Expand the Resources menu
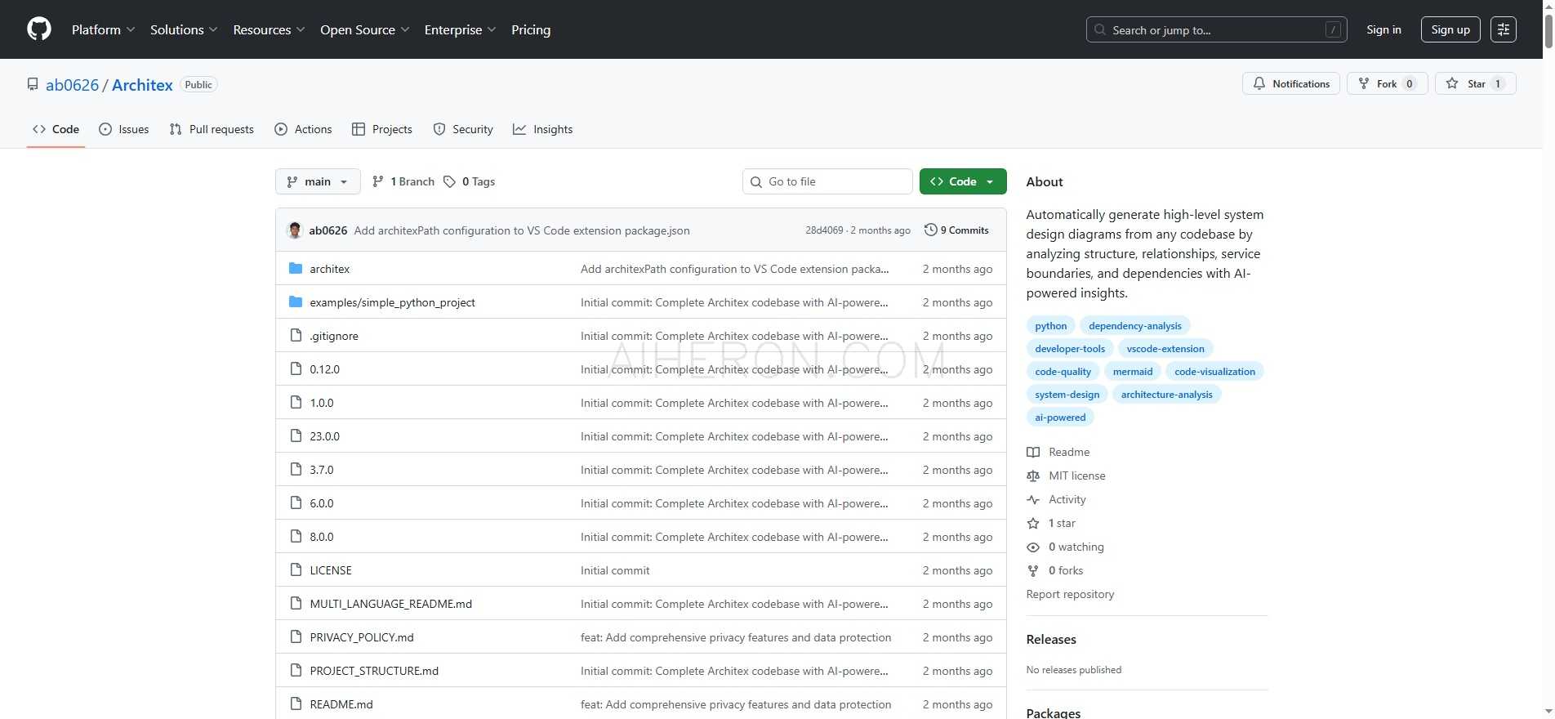This screenshot has height=719, width=1555. (269, 29)
